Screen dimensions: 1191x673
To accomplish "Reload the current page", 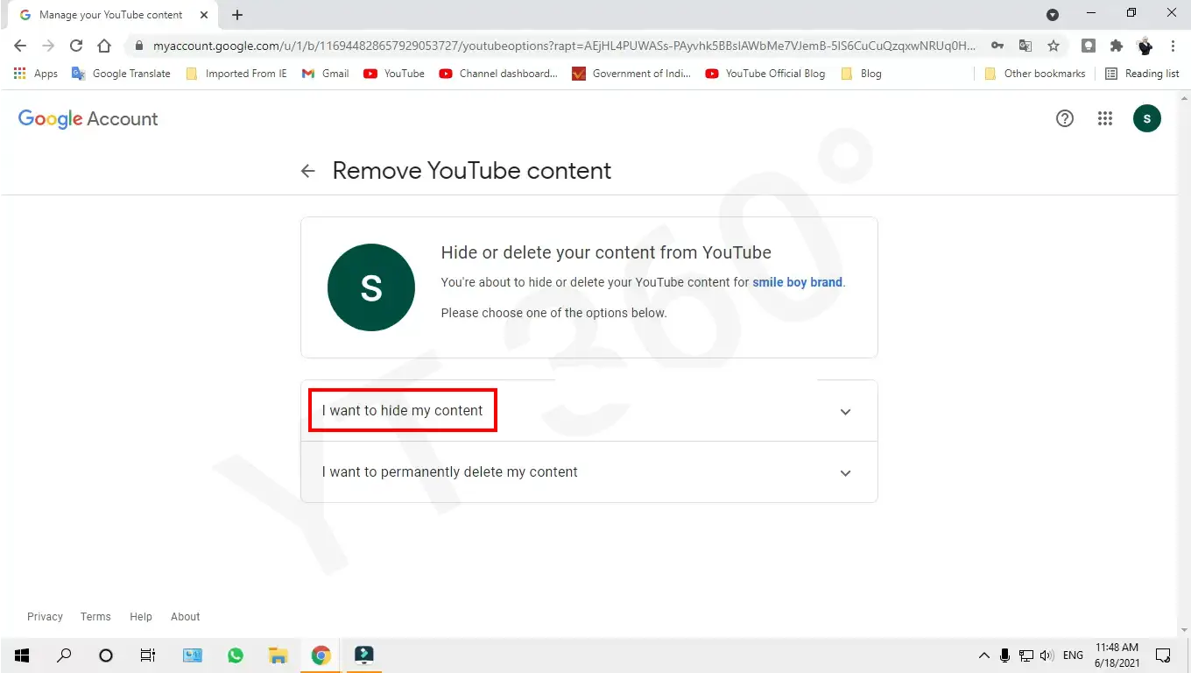I will (76, 46).
